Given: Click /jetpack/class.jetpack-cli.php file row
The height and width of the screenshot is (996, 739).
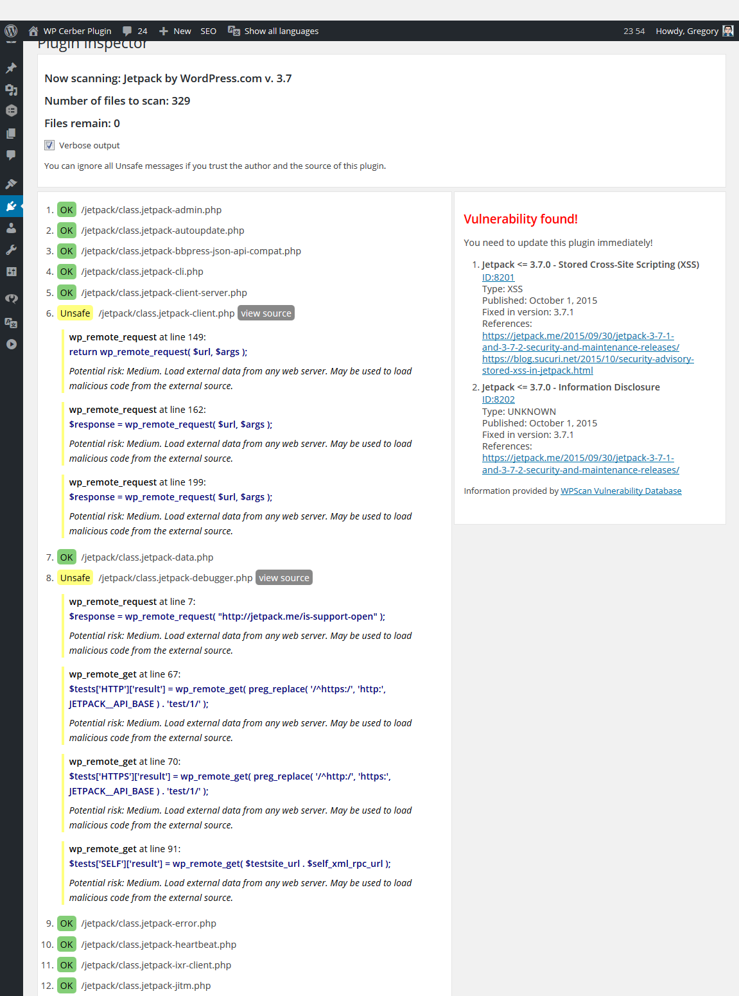Looking at the screenshot, I should (142, 272).
